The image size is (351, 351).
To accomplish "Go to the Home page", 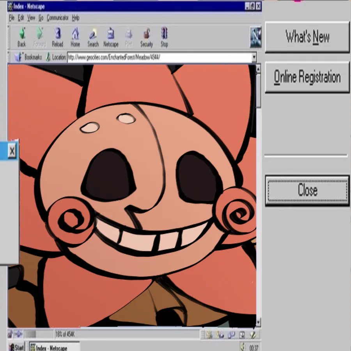I will tap(75, 37).
